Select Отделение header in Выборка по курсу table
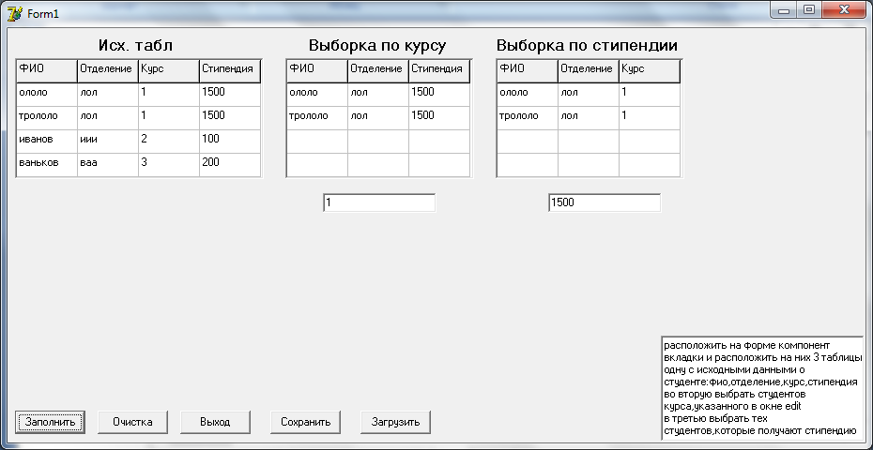The width and height of the screenshot is (873, 450). coord(378,70)
